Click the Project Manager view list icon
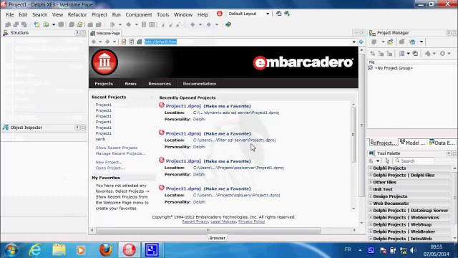 [402, 54]
